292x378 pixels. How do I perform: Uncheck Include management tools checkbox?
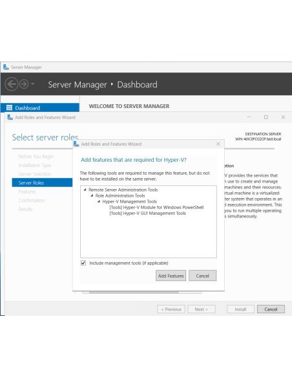83,263
